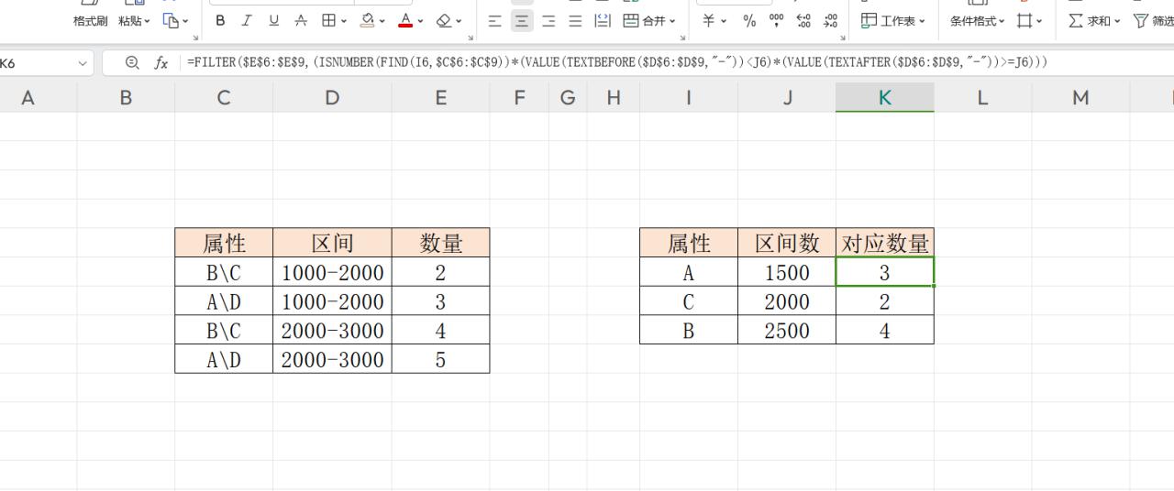Open the 条件格式 conditional formatting menu
Viewport: 1174px width, 491px height.
point(977,20)
